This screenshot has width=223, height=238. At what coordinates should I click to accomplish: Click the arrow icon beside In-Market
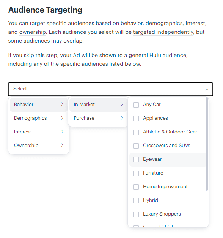point(122,104)
